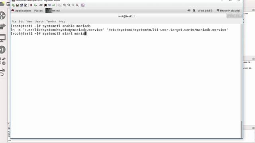Open the Places menu in GNOME top bar
Image resolution: width=255 pixels, height=143 pixels.
coord(38,11)
